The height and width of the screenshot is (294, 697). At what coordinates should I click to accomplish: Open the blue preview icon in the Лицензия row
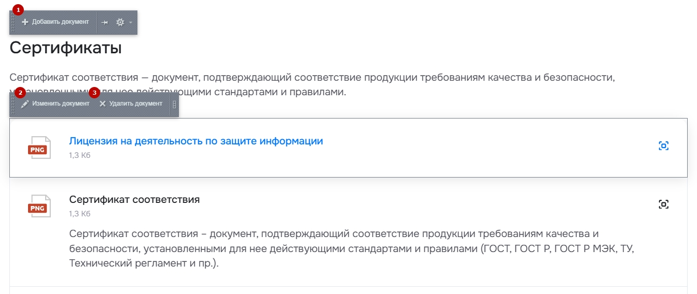(663, 146)
